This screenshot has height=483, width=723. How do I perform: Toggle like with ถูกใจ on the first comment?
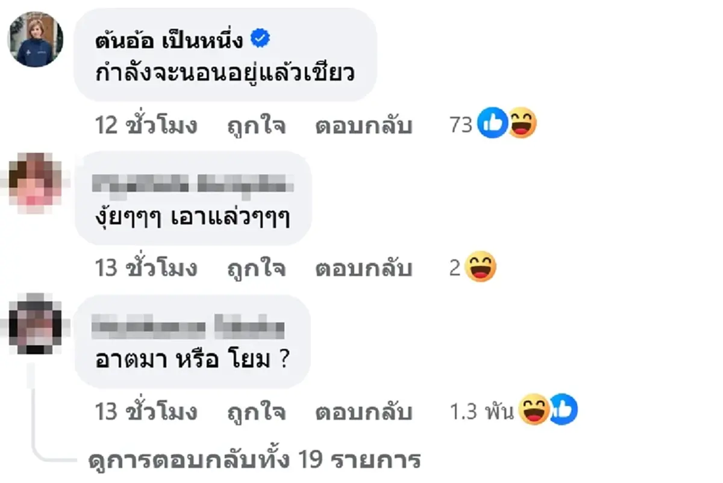(x=257, y=126)
